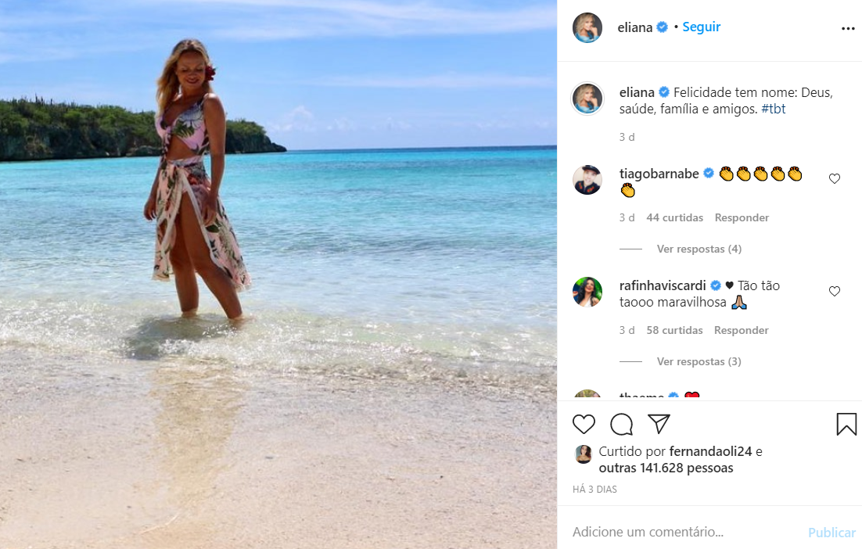The height and width of the screenshot is (549, 862).
Task: Expand Ver respostas (3) replies
Action: click(x=699, y=361)
